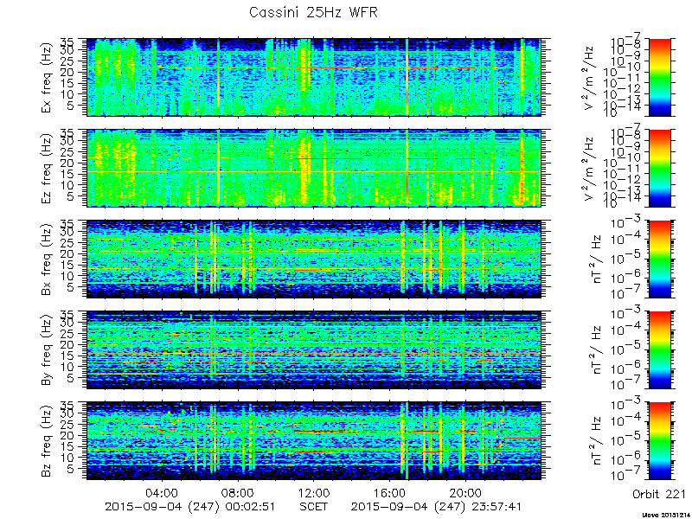692x519 pixels.
Task: Click the Ex colorbar V²/m²/Hz unit label
Action: (x=589, y=78)
